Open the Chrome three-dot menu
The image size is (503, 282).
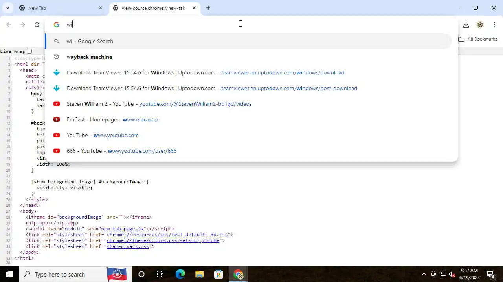point(494,25)
